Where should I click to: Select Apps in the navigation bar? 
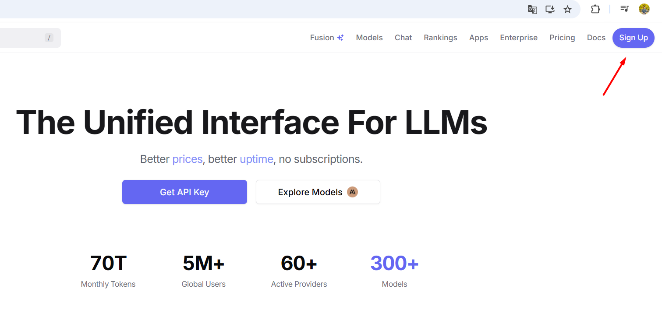pyautogui.click(x=478, y=38)
